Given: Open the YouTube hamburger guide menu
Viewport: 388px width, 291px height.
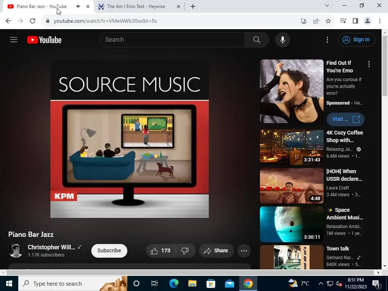Looking at the screenshot, I should (x=14, y=39).
